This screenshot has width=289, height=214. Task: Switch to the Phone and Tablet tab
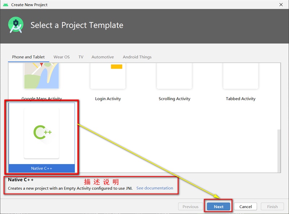[29, 57]
